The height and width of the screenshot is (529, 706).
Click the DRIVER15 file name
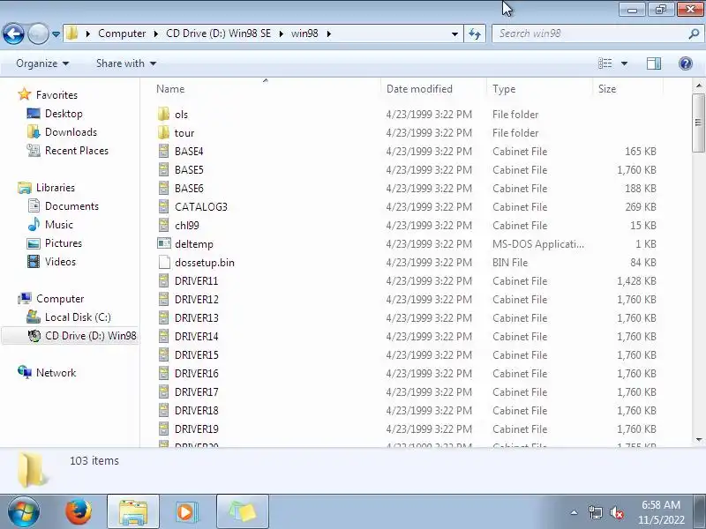(x=196, y=355)
